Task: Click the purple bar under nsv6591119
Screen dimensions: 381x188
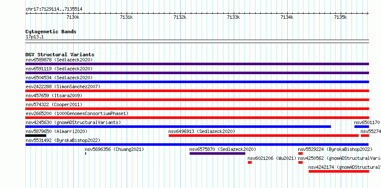Action: [x=197, y=73]
